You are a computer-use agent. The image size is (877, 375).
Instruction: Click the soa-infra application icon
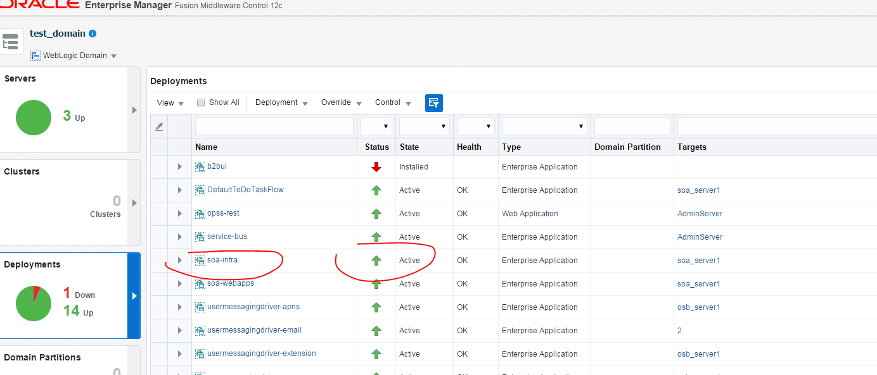coord(200,261)
